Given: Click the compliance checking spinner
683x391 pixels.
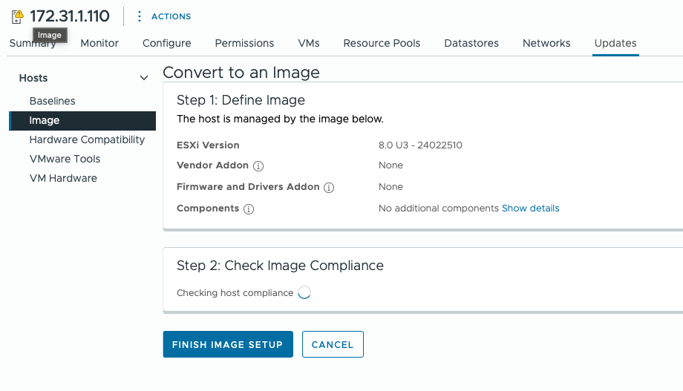Looking at the screenshot, I should tap(304, 292).
